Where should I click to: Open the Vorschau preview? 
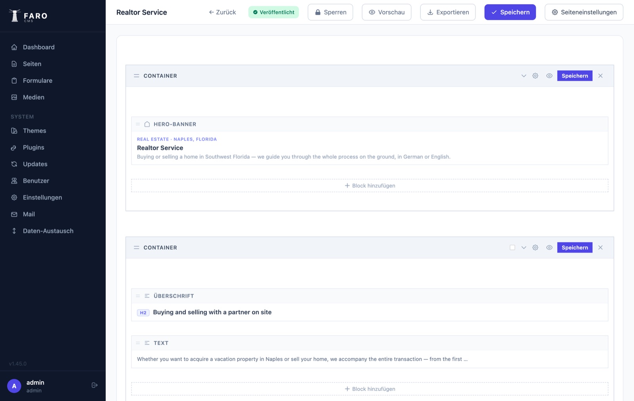[x=386, y=12]
